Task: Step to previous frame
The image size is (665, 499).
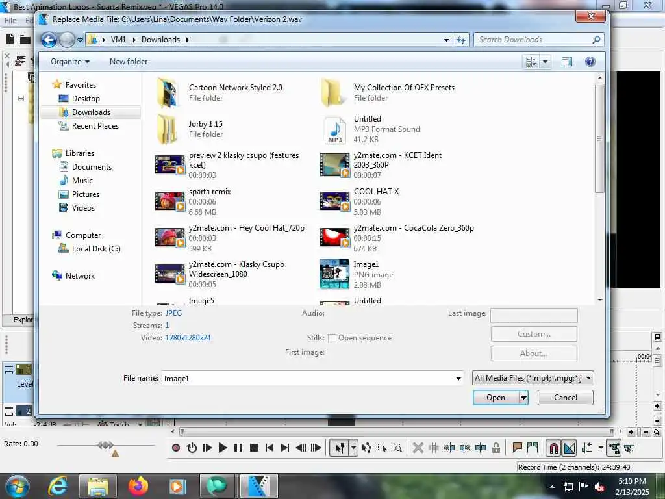Action: tap(301, 448)
